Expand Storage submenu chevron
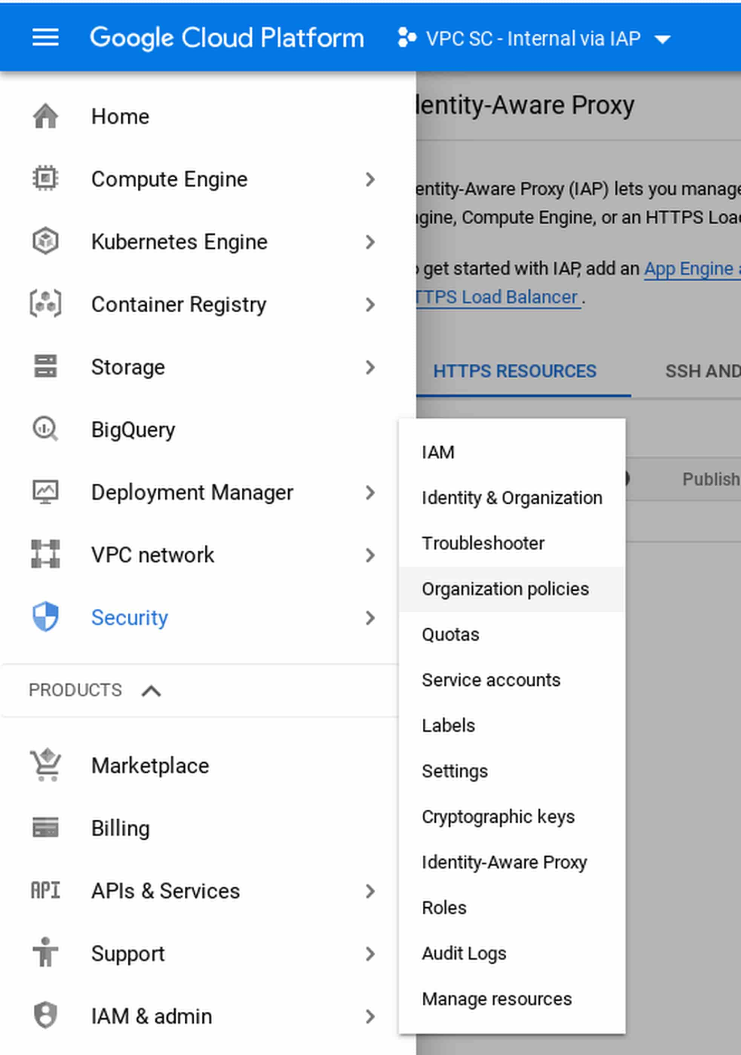Screen dimensions: 741x1055 tap(370, 367)
